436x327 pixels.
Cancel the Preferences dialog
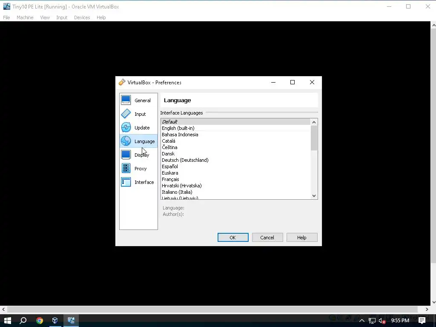(x=267, y=238)
